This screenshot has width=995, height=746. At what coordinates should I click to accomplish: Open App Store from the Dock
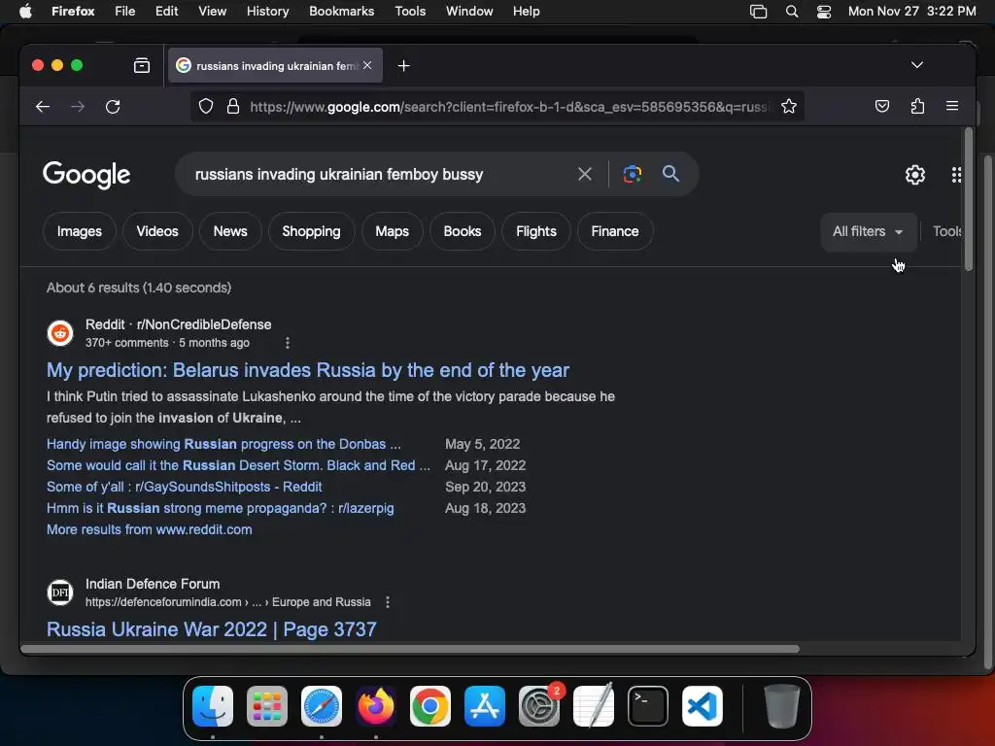(485, 705)
